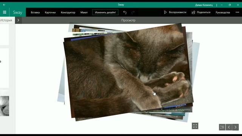242x136 pixels.
Task: Click the Изменить дизайн! button
Action: point(105,12)
